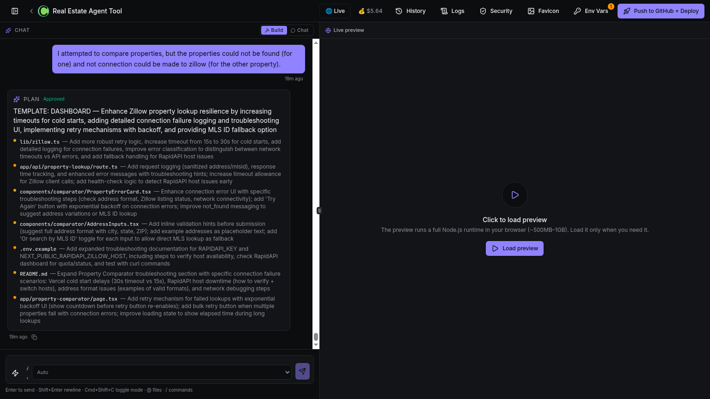Open the Security tab

coord(496,11)
